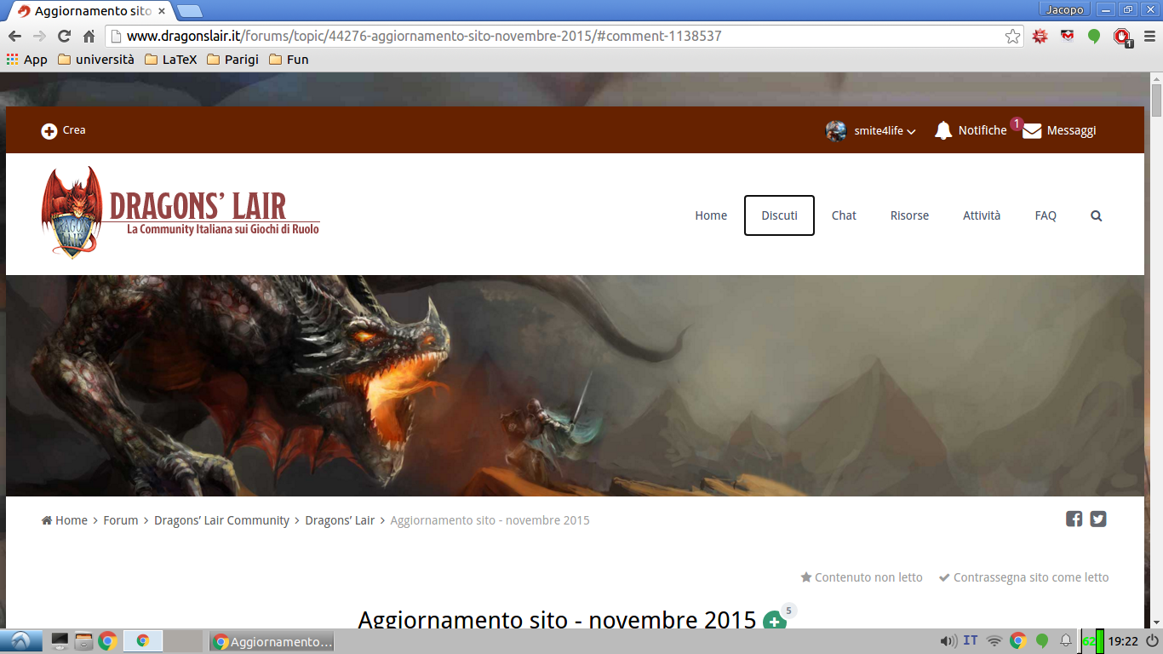Expand the smite4life user dropdown
Viewport: 1163px width, 654px height.
click(911, 132)
